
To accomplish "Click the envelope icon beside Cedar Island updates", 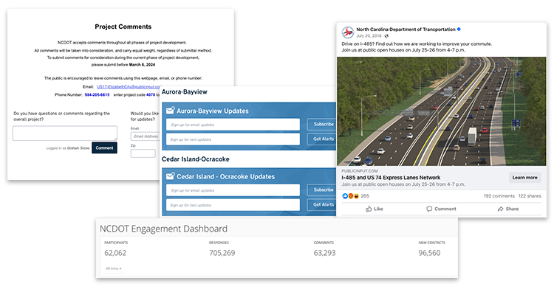I will [171, 177].
